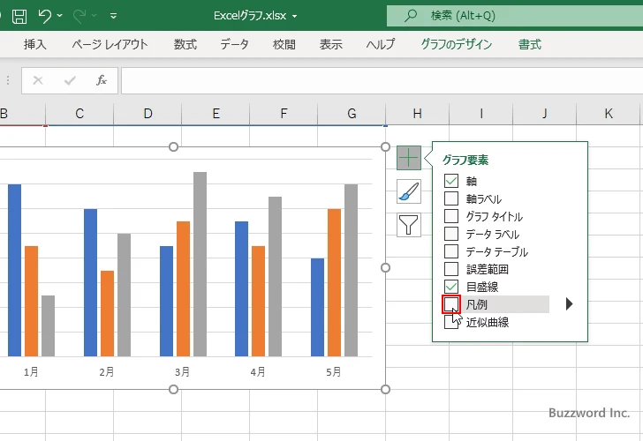Open the 挿入 ribbon tab
The height and width of the screenshot is (441, 643).
click(x=35, y=44)
